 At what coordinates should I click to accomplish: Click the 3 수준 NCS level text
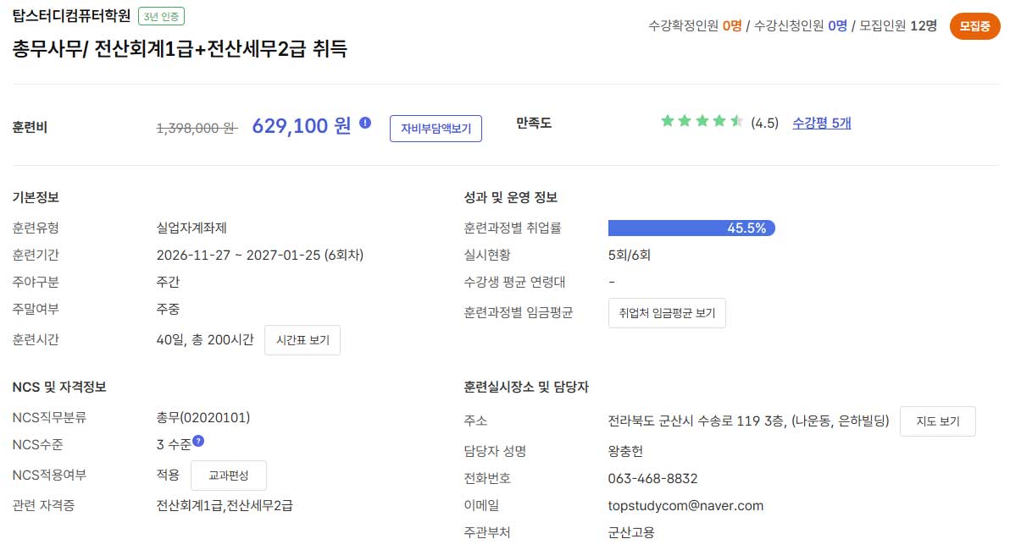pos(174,444)
